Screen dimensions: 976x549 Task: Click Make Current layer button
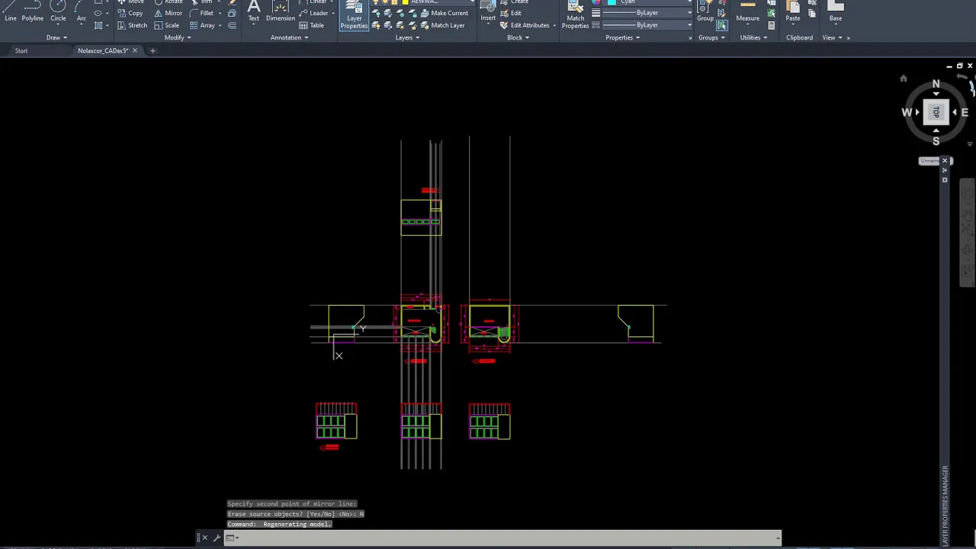[x=443, y=13]
